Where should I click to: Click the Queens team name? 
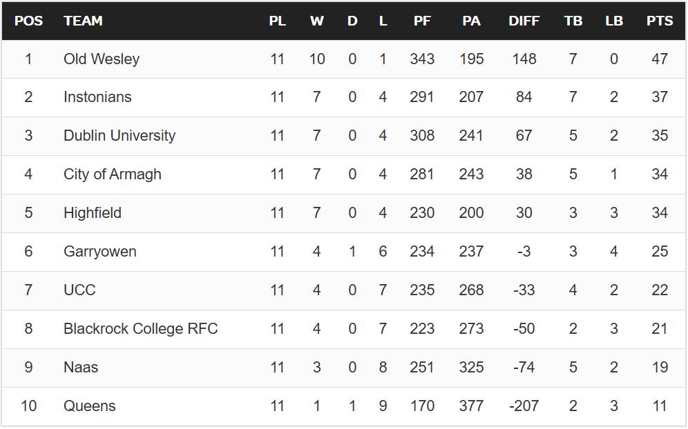coord(90,406)
